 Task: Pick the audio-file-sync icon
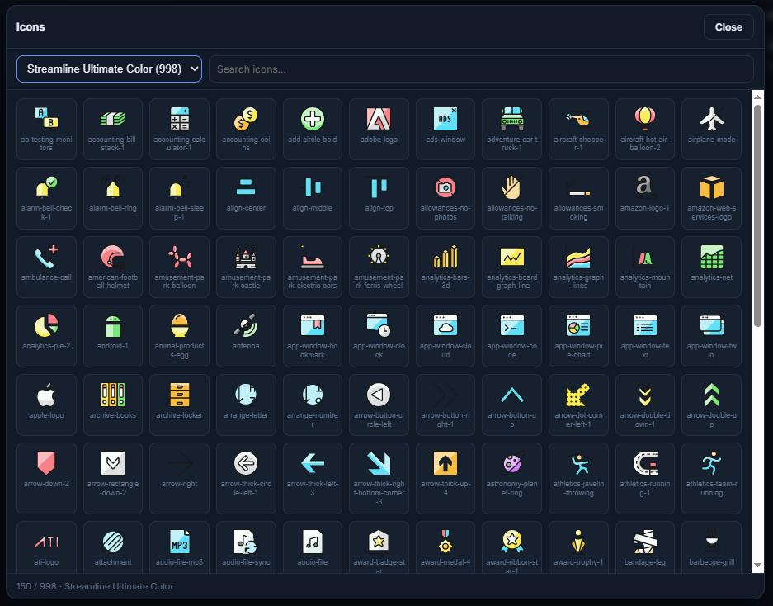click(246, 547)
